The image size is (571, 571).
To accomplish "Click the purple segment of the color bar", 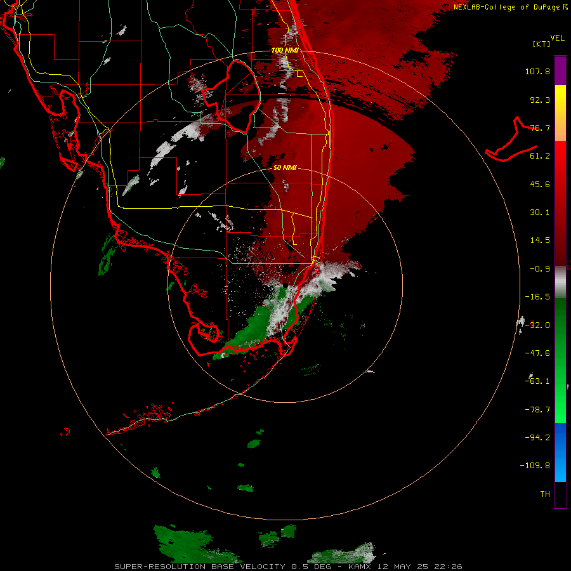I will point(560,70).
